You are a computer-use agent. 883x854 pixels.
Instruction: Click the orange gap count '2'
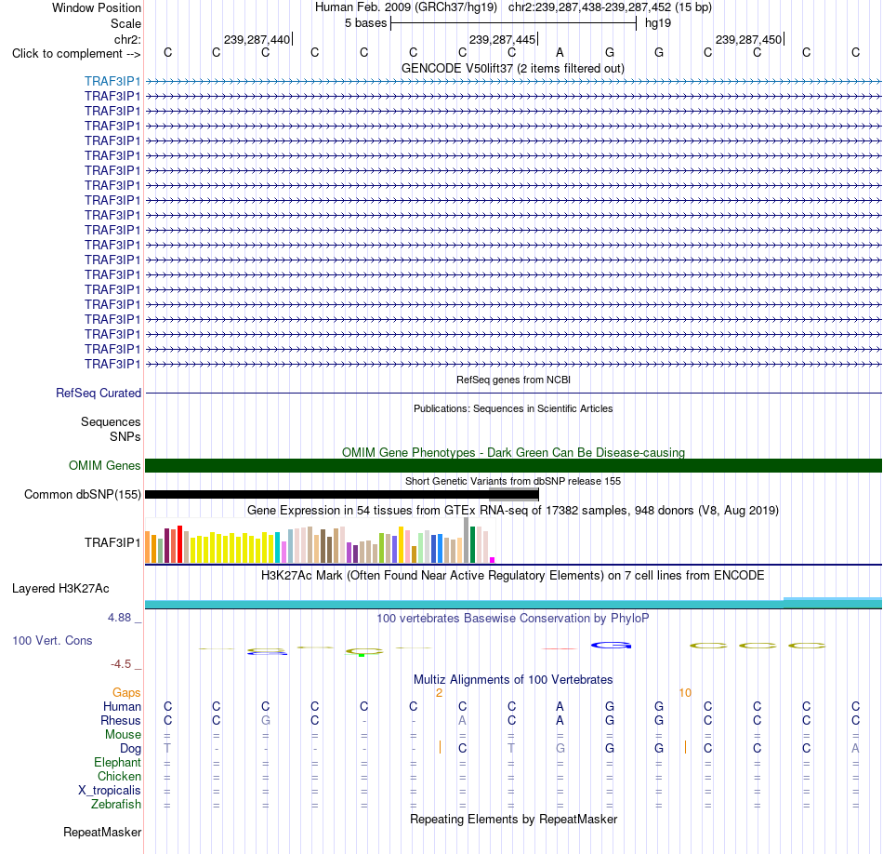pyautogui.click(x=440, y=693)
